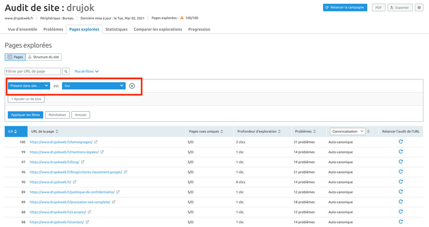Click the pages explored warning icon
429x227 pixels.
[x=182, y=18]
